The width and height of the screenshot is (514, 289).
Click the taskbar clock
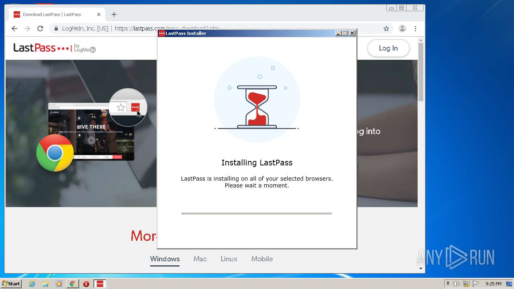(x=493, y=284)
